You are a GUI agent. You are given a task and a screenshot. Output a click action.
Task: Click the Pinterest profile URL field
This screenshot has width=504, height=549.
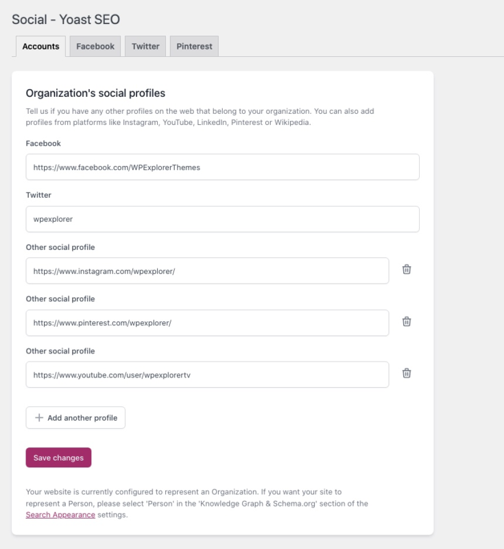[x=207, y=323]
